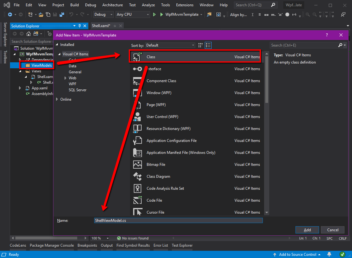352x258 pixels.
Task: Select the Window (WPF) template
Action: click(197, 93)
